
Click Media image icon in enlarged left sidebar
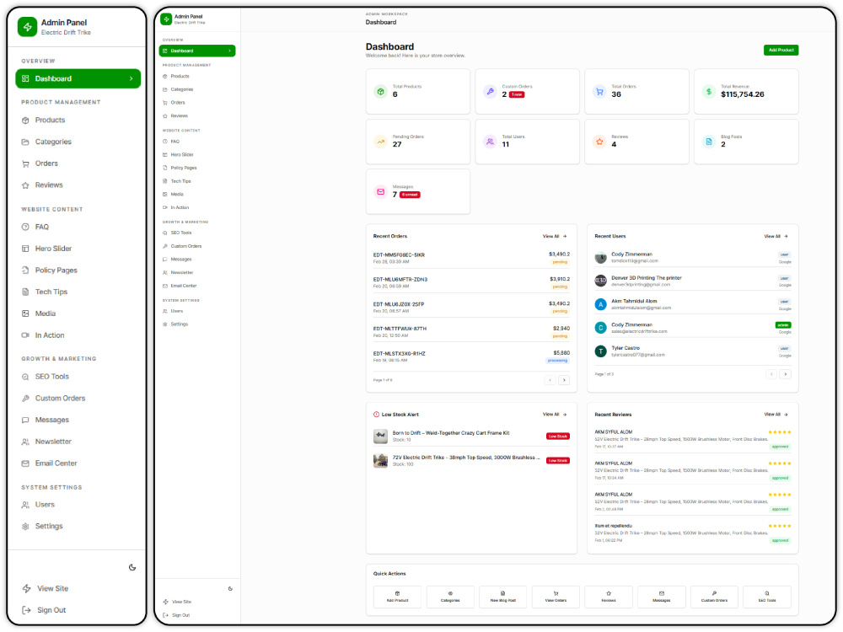pyautogui.click(x=25, y=313)
